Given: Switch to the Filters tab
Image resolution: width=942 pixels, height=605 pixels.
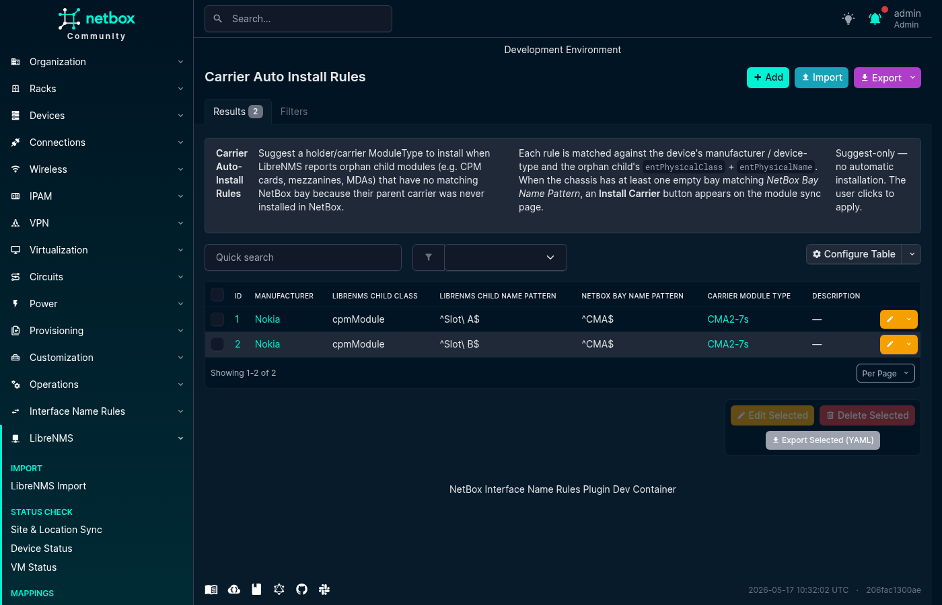Looking at the screenshot, I should click(x=294, y=112).
